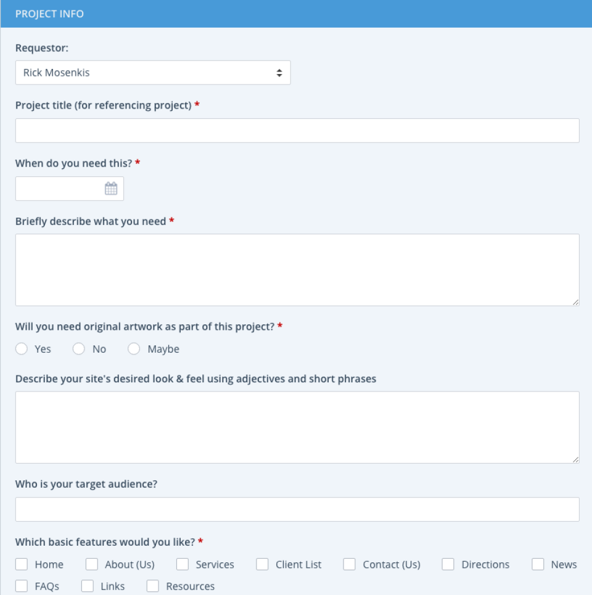Check the Home feature checkbox
This screenshot has height=595, width=592.
pyautogui.click(x=22, y=564)
